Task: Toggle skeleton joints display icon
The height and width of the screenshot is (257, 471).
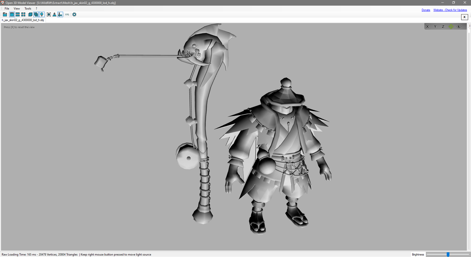Action: pyautogui.click(x=60, y=14)
